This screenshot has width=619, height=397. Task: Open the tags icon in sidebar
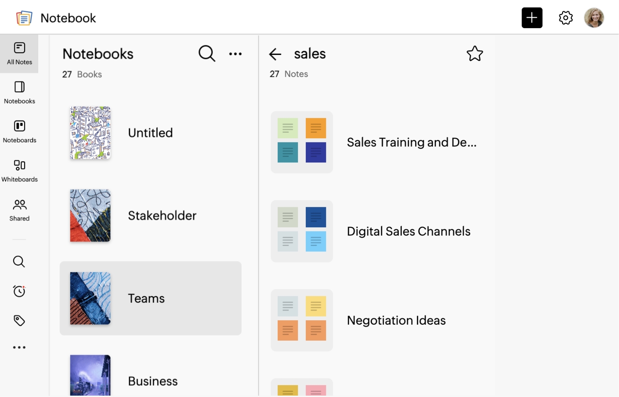(x=19, y=321)
